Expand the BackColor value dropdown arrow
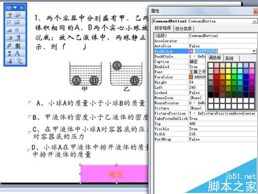The height and width of the screenshot is (194, 258). click(254, 51)
